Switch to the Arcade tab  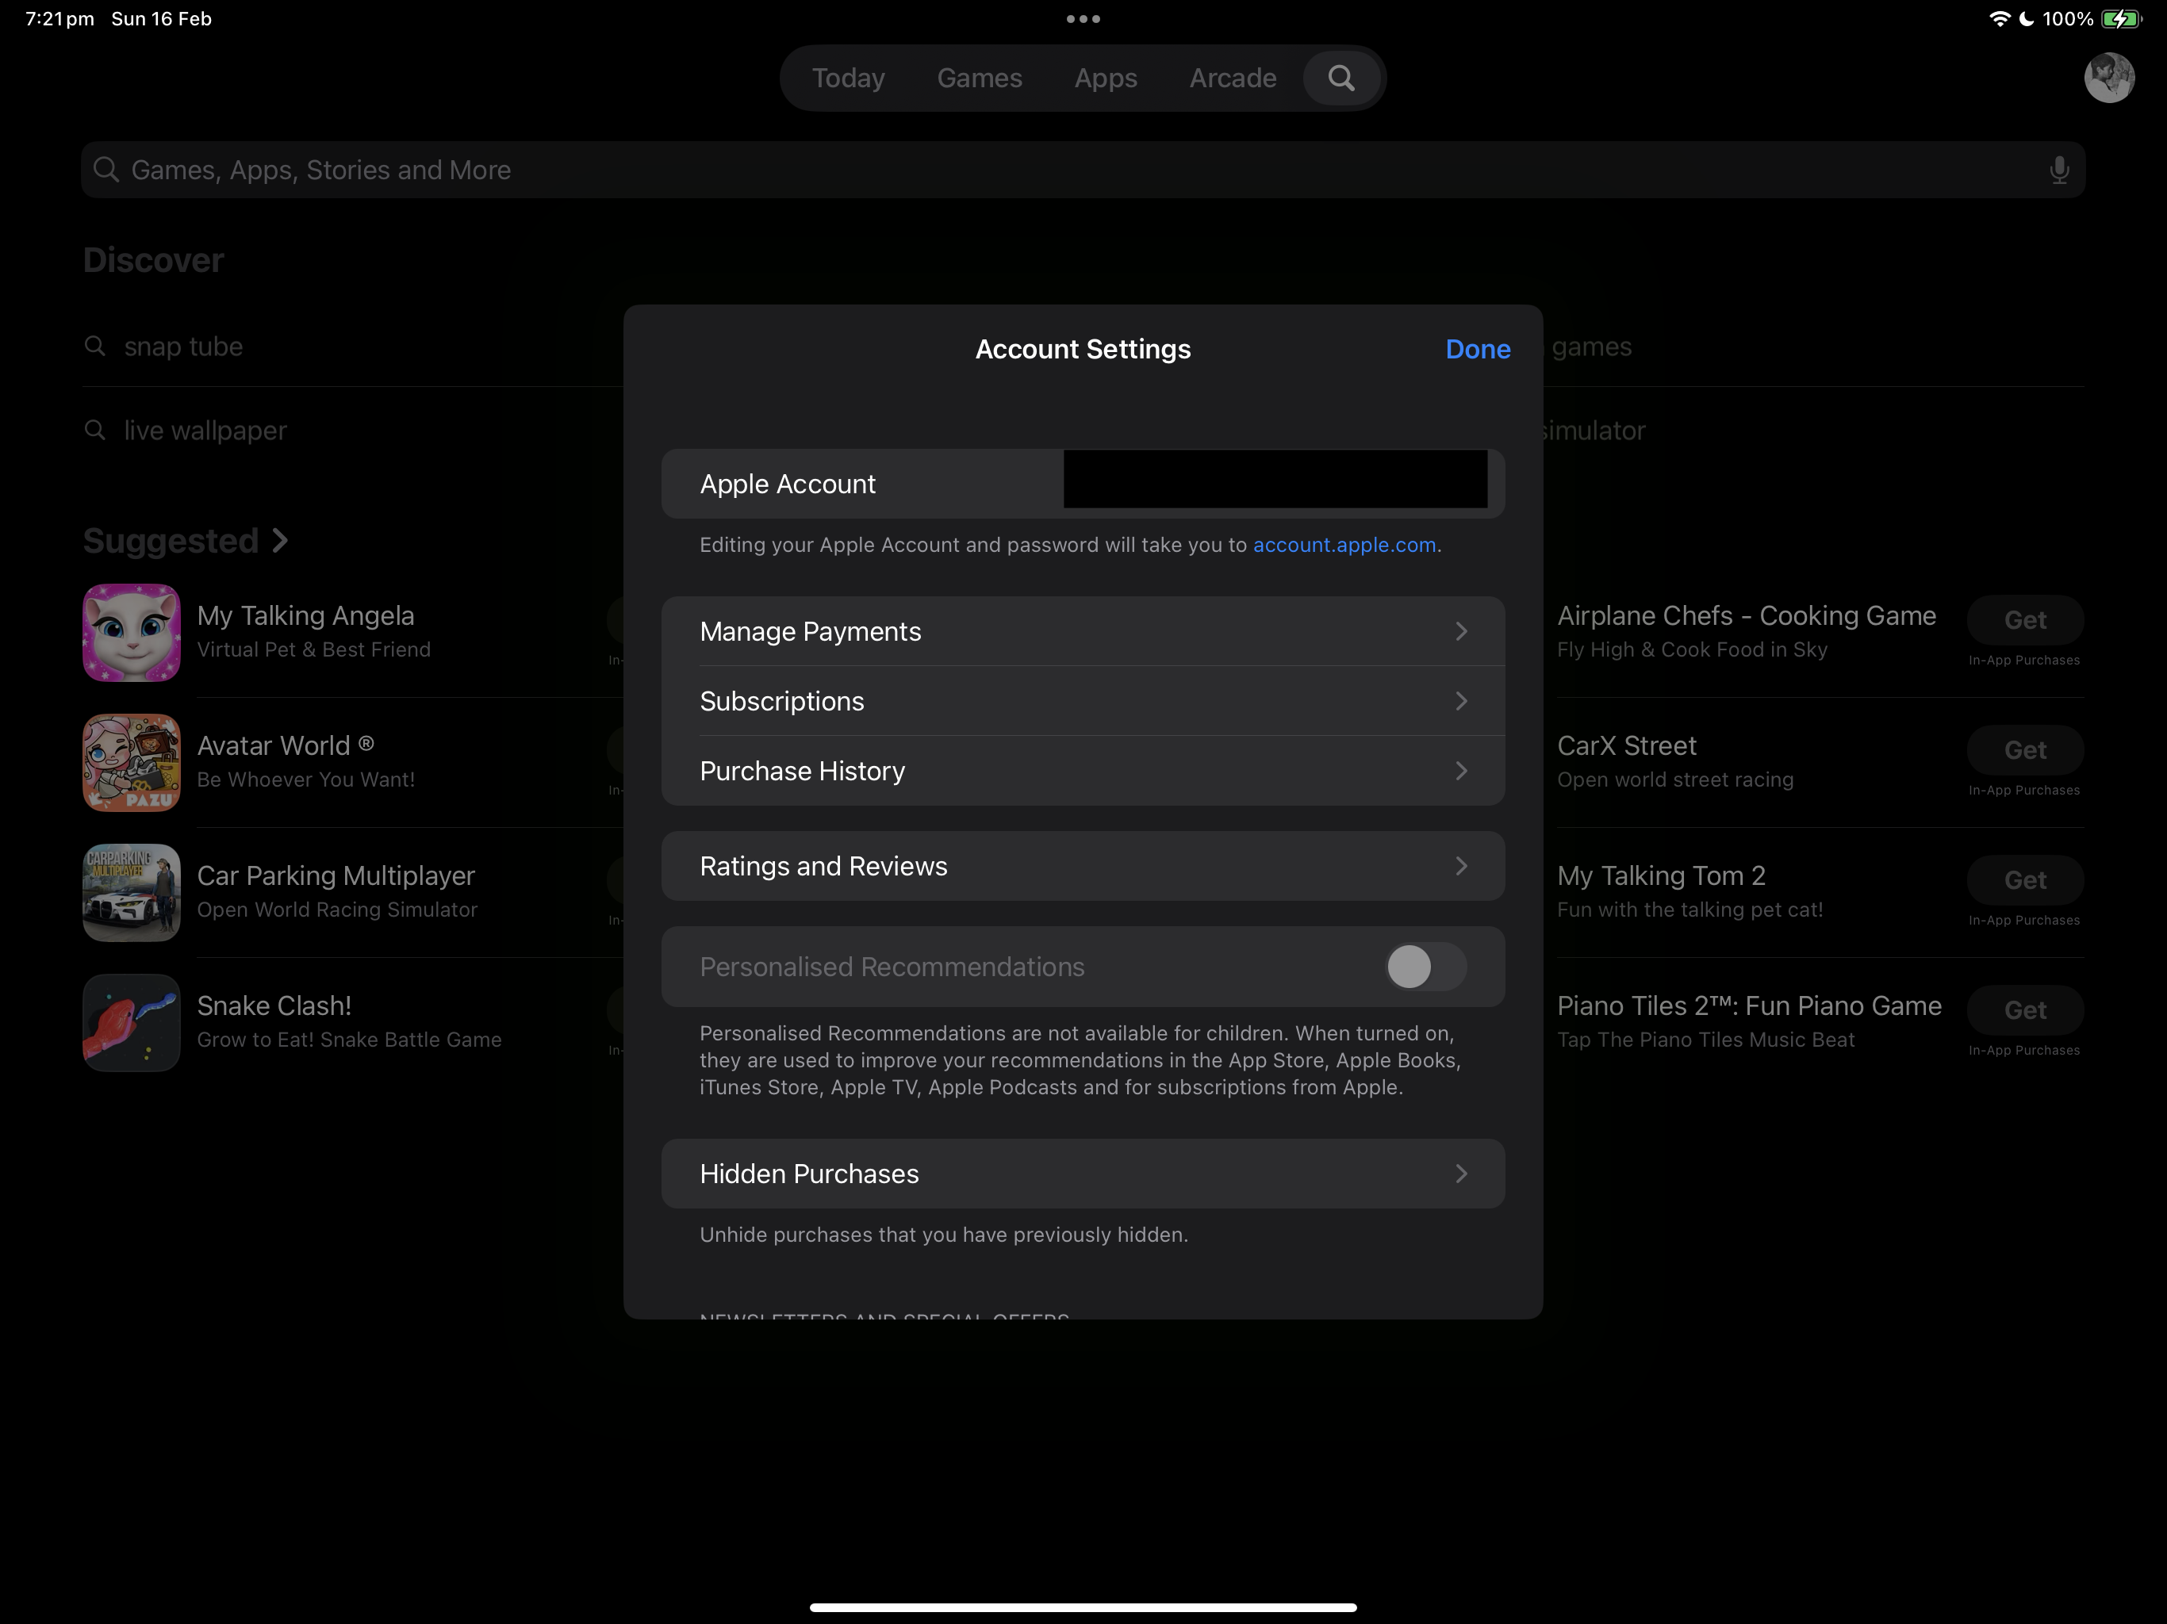1233,79
